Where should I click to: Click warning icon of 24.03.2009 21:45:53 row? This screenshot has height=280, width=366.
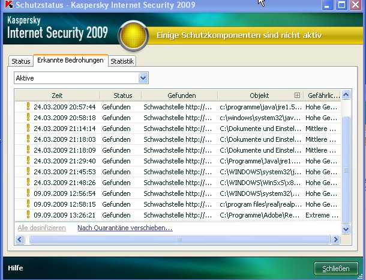click(x=28, y=171)
